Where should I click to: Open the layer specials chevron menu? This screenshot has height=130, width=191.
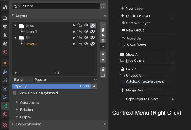tap(103, 46)
